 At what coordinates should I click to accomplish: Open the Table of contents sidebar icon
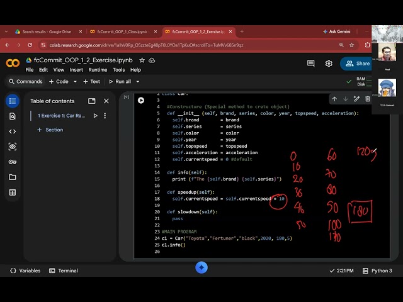(x=13, y=101)
